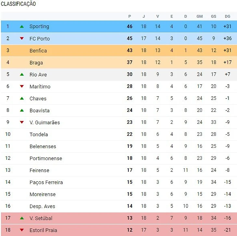
Task: Click the red down arrow beside Estoril Praia
Action: click(22, 230)
